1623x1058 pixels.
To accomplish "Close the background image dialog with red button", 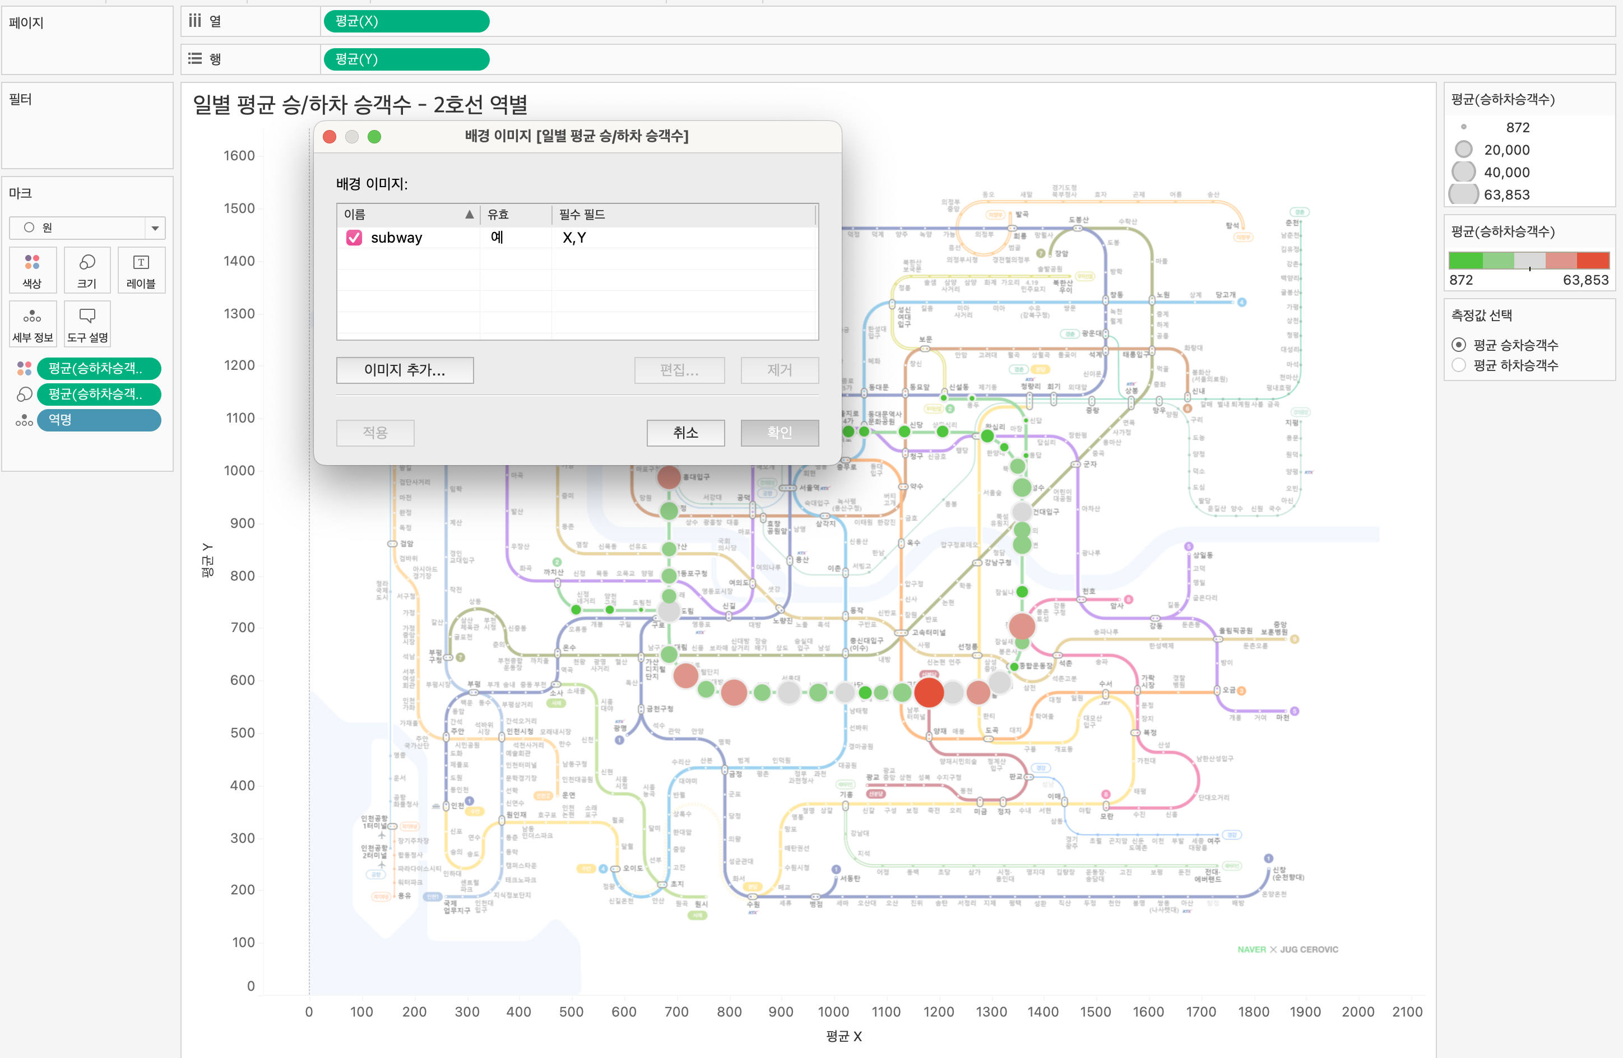I will click(x=330, y=136).
